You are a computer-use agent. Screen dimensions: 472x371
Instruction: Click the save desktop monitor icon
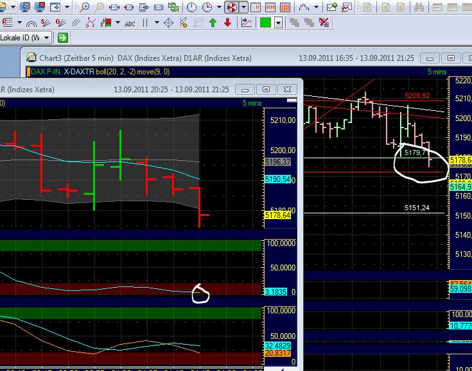24,7
